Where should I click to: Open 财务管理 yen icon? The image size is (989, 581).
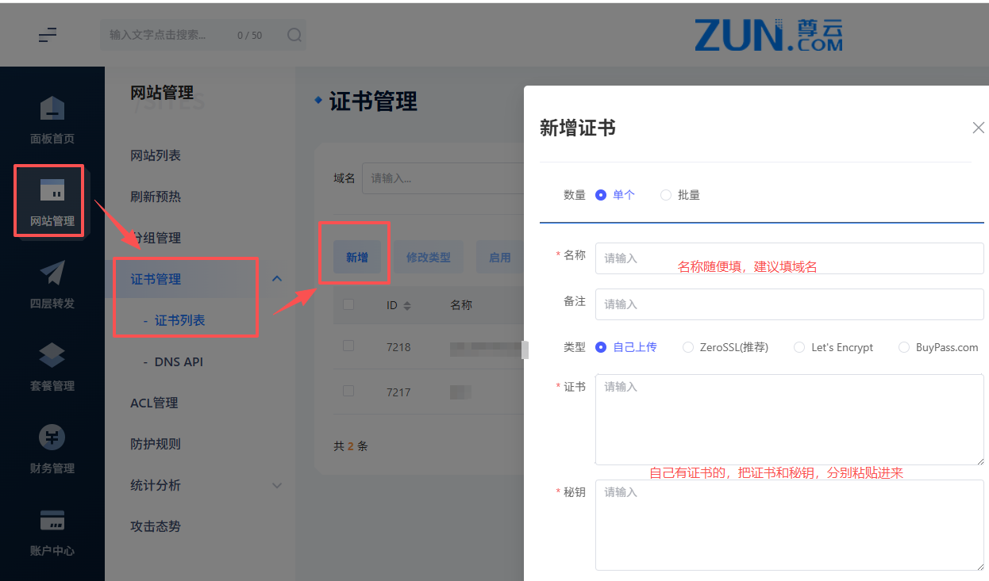tap(52, 438)
